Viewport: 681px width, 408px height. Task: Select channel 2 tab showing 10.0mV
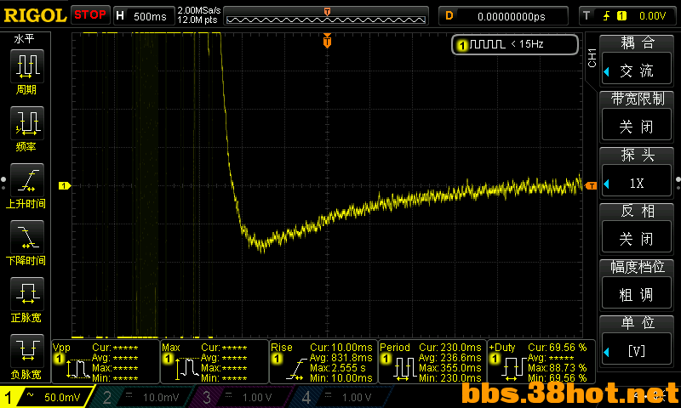[143, 397]
